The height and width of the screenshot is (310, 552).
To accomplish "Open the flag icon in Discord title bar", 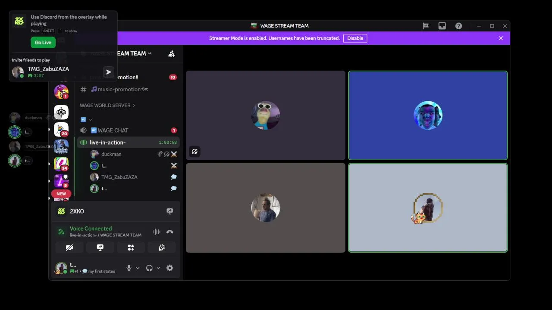I will click(x=426, y=26).
